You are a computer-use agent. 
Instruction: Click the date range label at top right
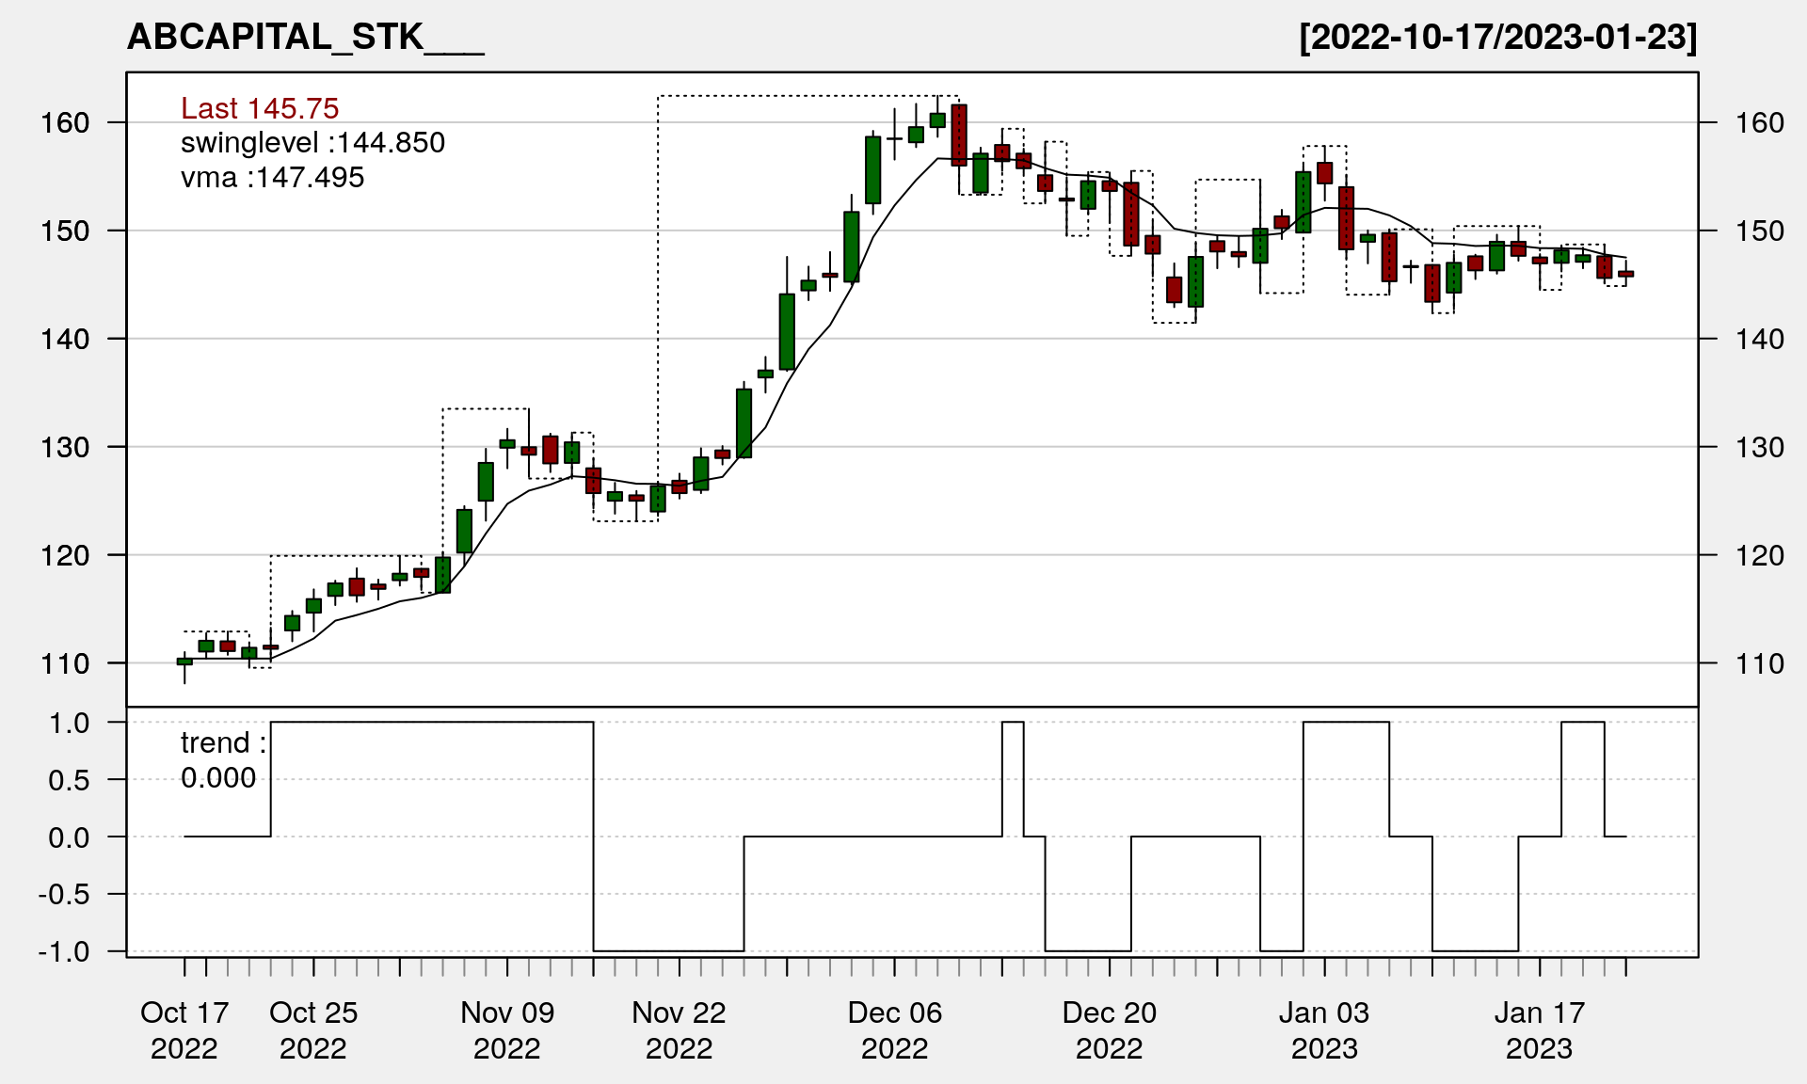click(1497, 38)
